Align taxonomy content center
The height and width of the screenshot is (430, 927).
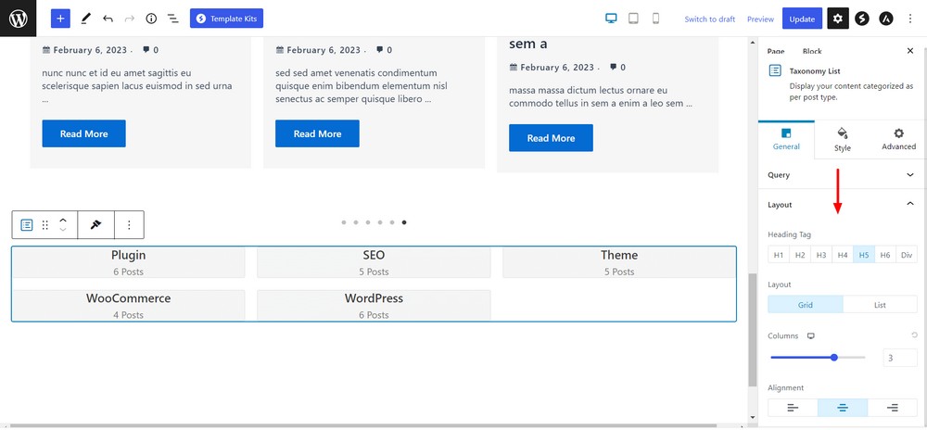pos(843,408)
